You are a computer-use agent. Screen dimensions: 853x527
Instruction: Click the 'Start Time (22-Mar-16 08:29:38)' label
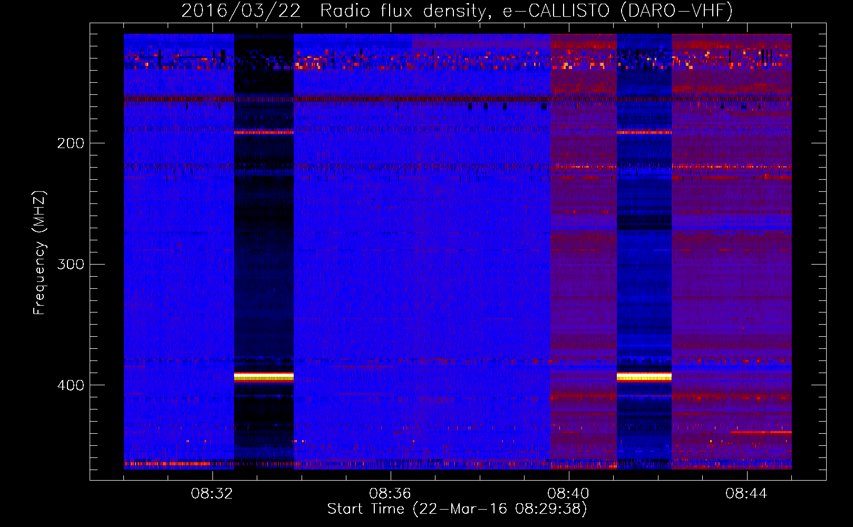point(457,509)
